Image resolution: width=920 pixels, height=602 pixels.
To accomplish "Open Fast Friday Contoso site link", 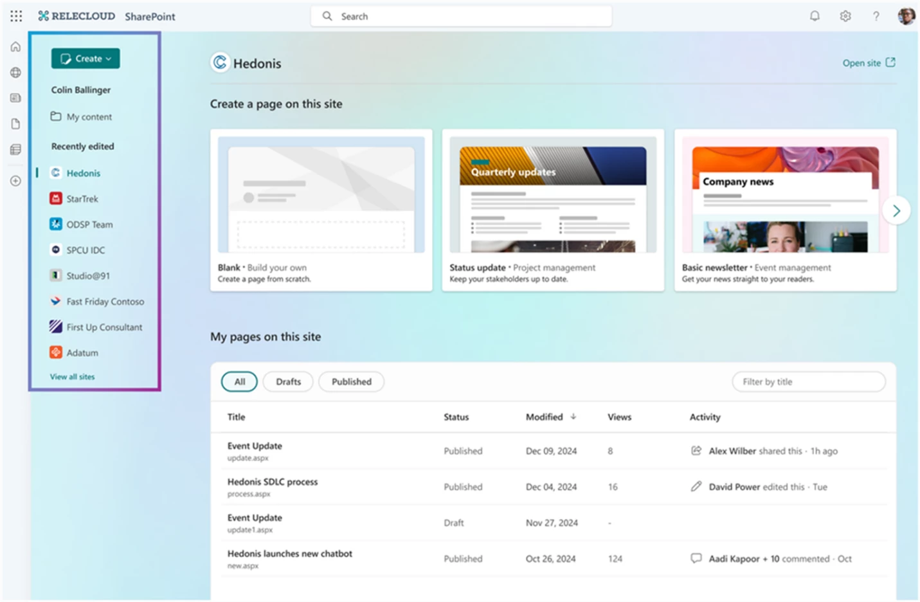I will pos(105,302).
